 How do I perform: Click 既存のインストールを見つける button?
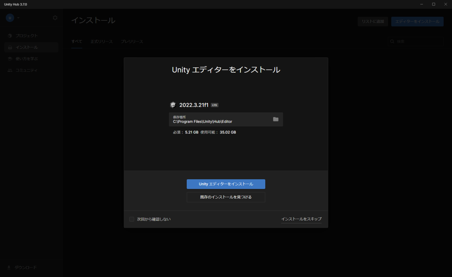click(226, 197)
